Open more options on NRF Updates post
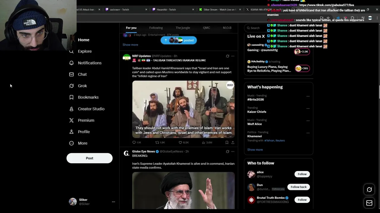This screenshot has height=213, width=380. click(233, 56)
